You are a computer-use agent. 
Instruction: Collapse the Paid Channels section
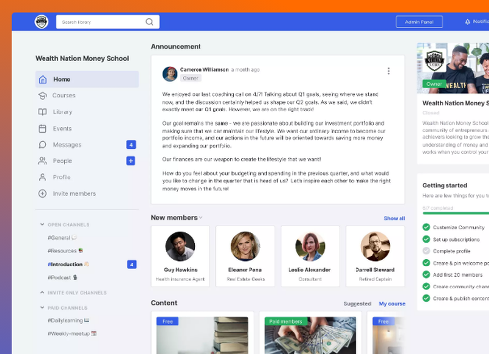(x=42, y=308)
